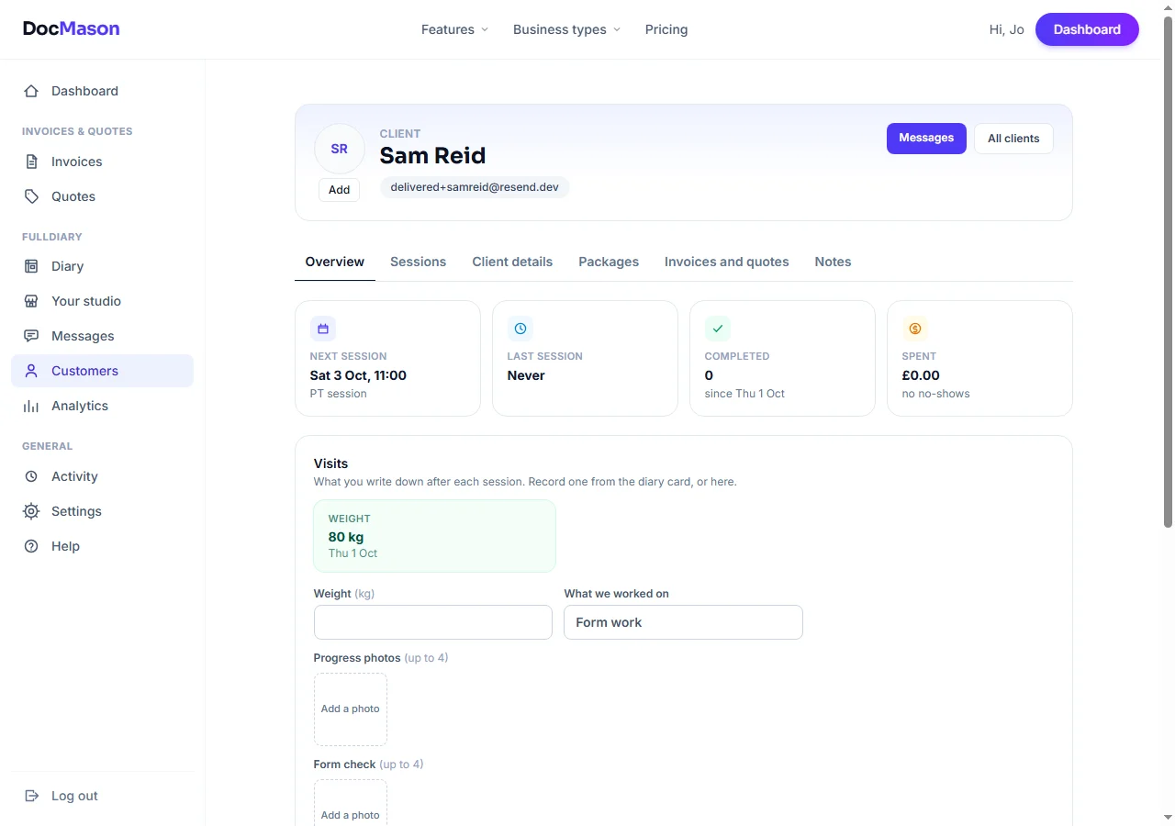Image resolution: width=1175 pixels, height=826 pixels.
Task: Click the What we worked on field
Action: click(683, 622)
